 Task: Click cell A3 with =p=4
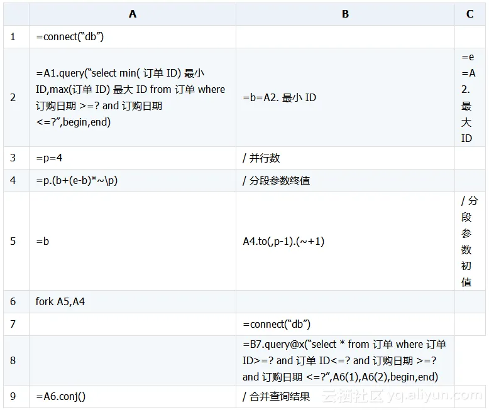(x=50, y=158)
